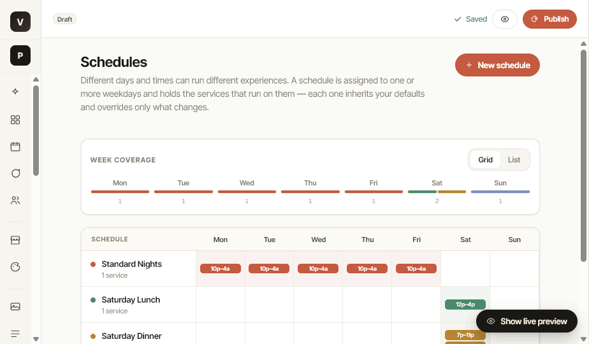Switch week coverage to List view
Screen dimensions: 589x344
(x=514, y=160)
